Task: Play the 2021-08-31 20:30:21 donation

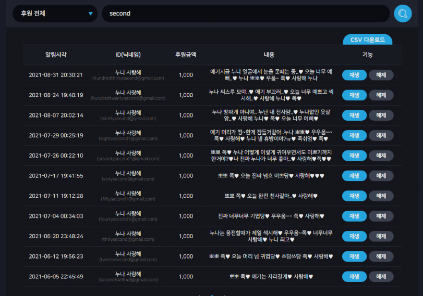Action: click(x=354, y=75)
